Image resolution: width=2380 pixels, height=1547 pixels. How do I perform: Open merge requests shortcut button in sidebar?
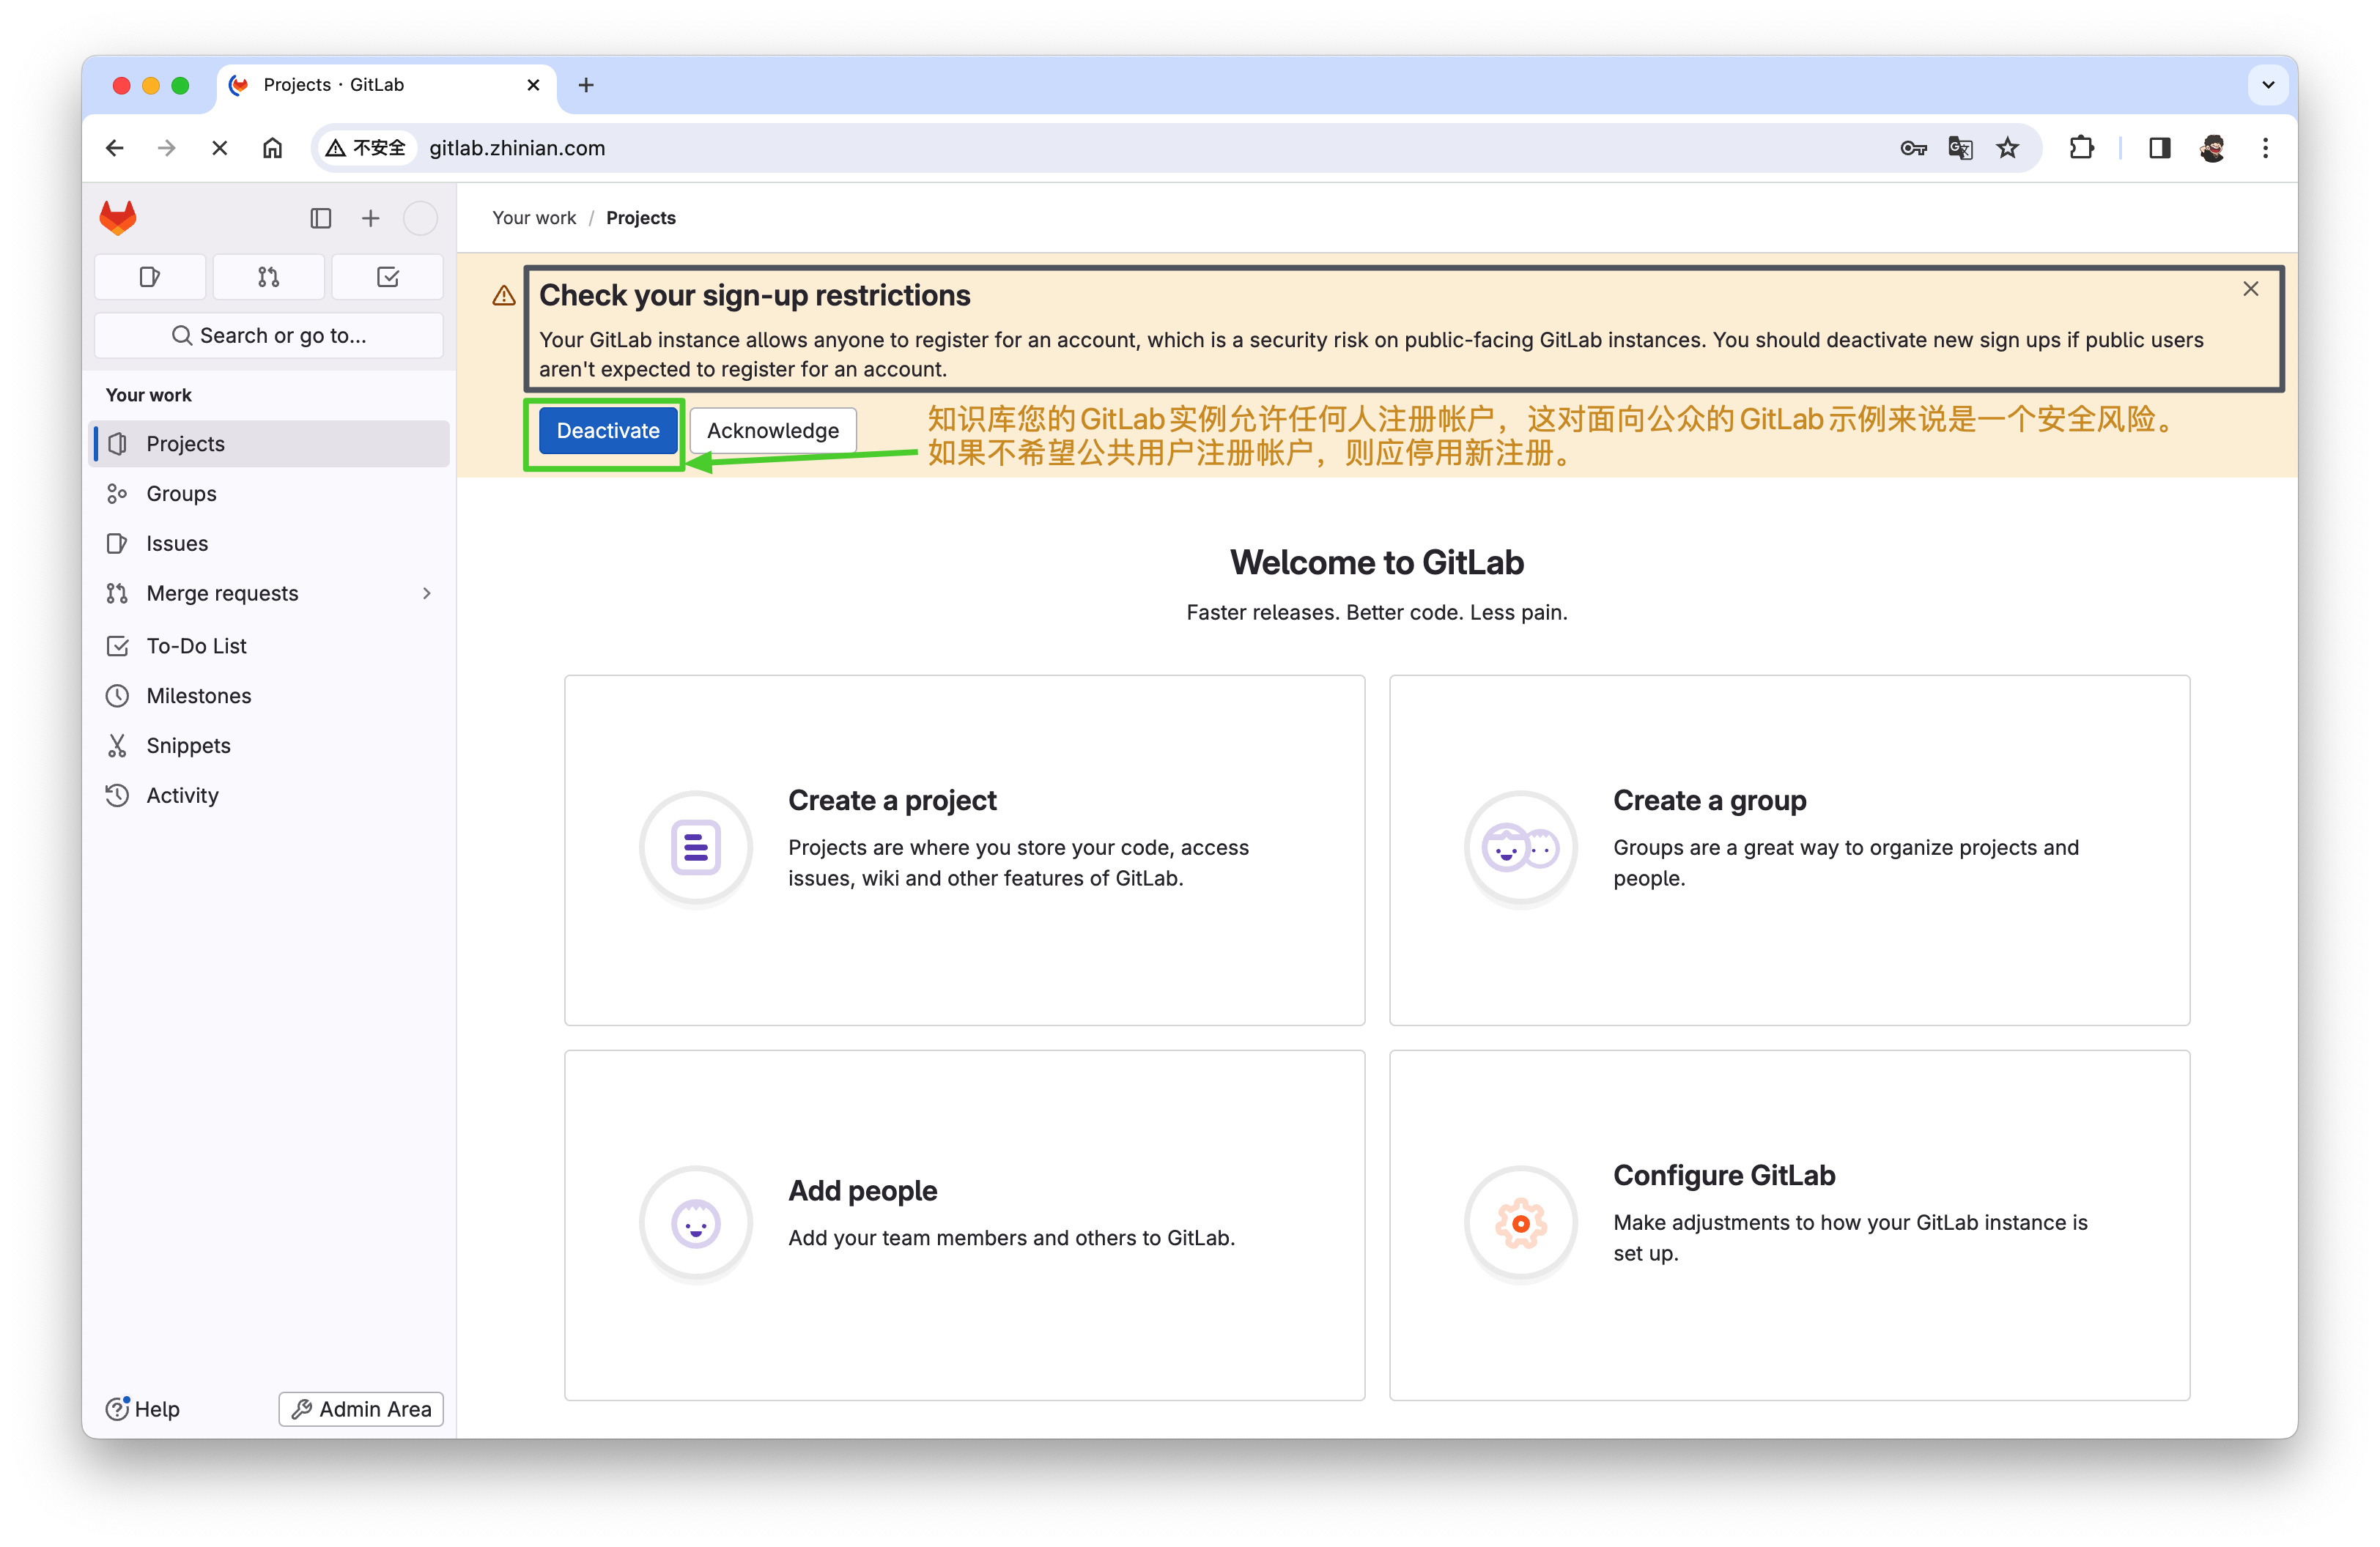coord(268,277)
